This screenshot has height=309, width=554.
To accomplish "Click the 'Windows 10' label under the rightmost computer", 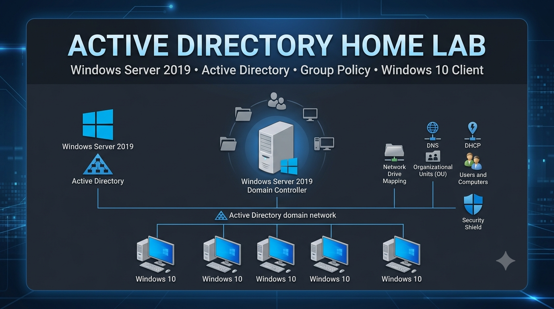I will 402,279.
